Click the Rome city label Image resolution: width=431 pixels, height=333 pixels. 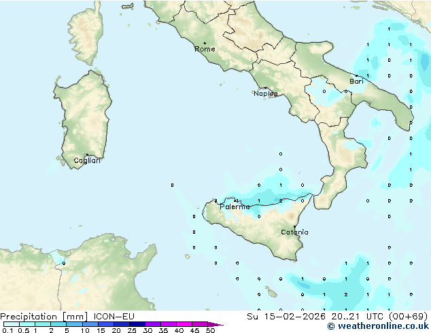(x=205, y=49)
